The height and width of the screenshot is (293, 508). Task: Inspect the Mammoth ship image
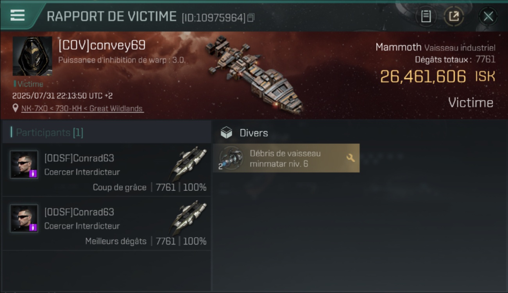[x=253, y=73]
